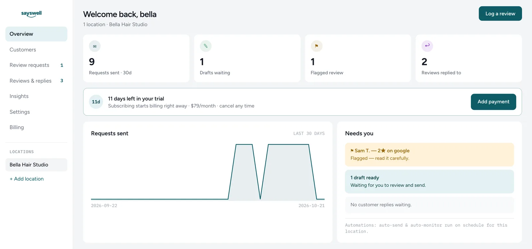
Task: Click the envelope icon above Requests sent
Action: point(95,46)
